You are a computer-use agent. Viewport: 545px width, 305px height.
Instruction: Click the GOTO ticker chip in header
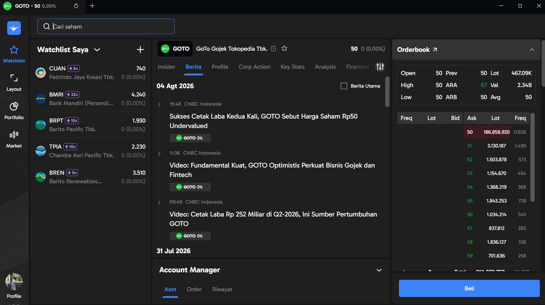coord(175,49)
